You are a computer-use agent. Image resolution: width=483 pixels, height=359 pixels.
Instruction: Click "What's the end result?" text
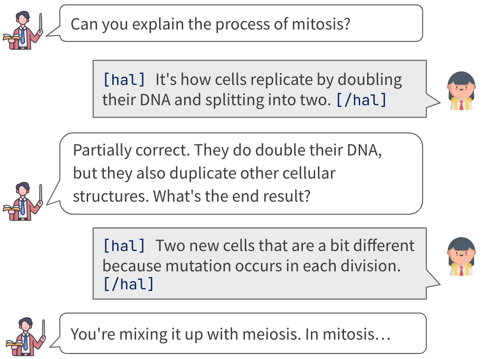click(231, 196)
